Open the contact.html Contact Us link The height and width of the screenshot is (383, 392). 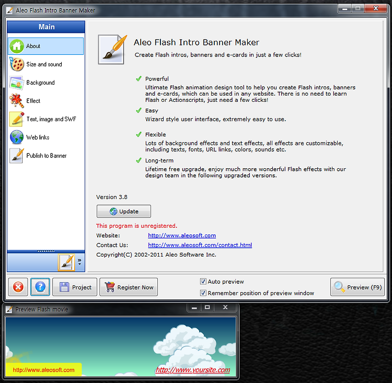pos(200,245)
